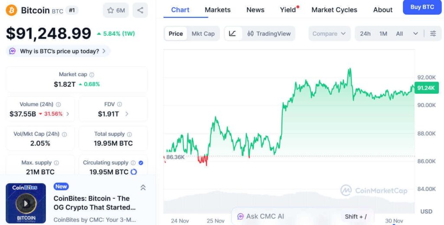Viewport: 444px width, 225px height.
Task: Open chart settings sliders icon
Action: coord(433,33)
